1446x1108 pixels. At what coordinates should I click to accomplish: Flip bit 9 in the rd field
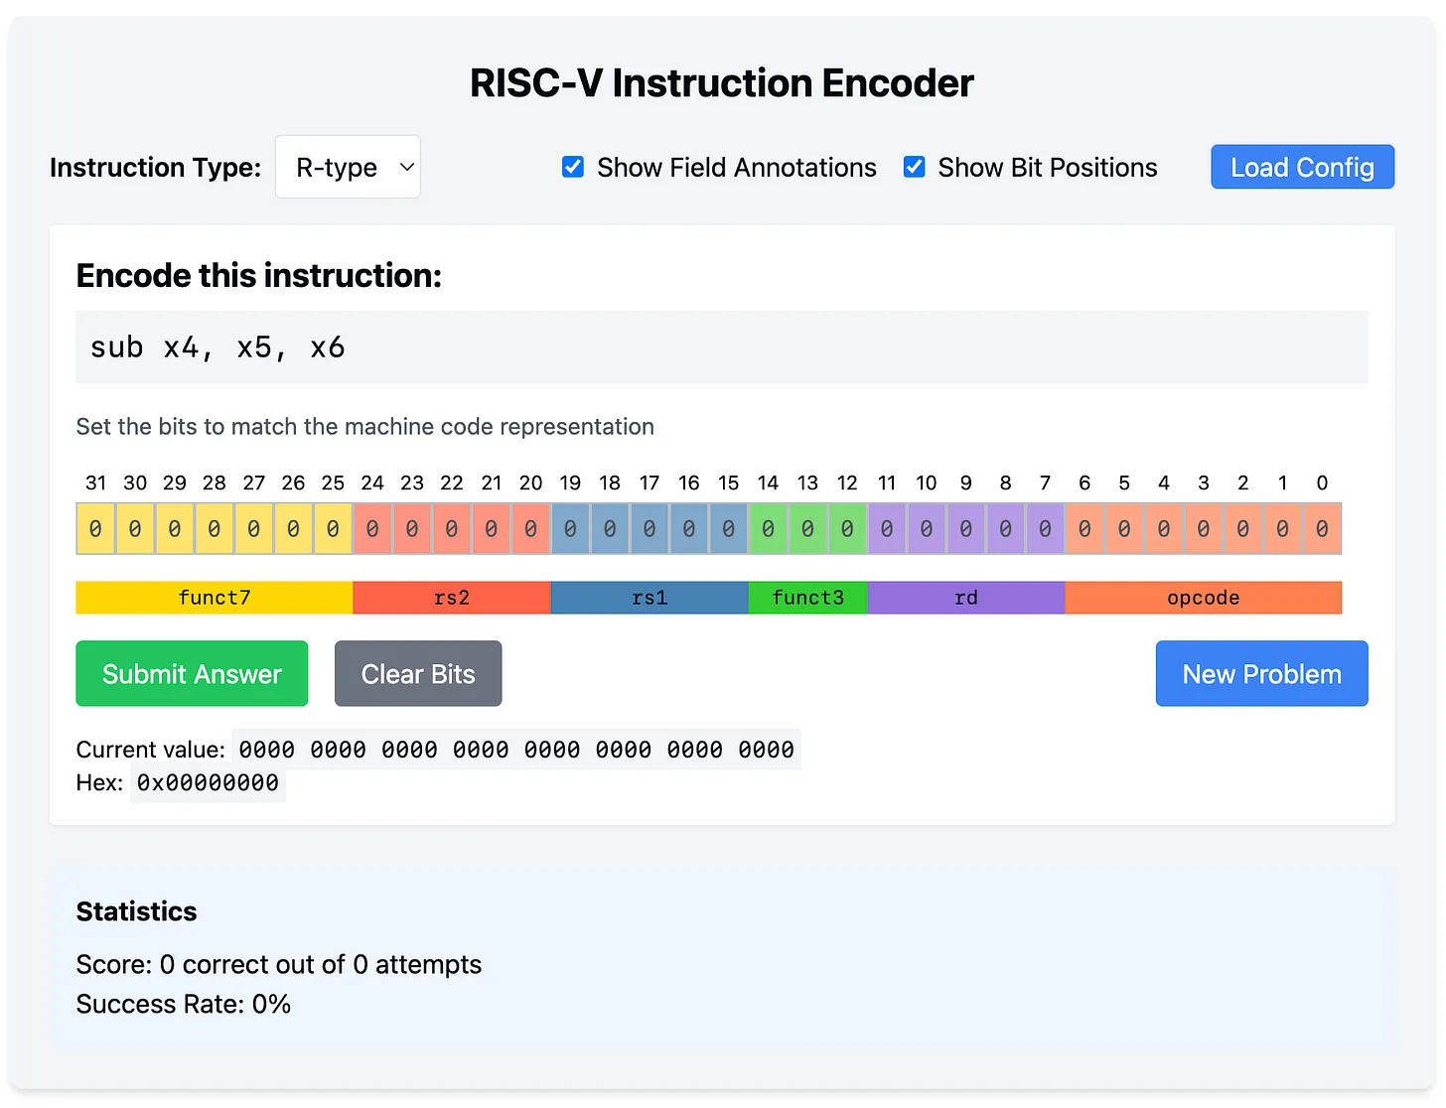(965, 529)
